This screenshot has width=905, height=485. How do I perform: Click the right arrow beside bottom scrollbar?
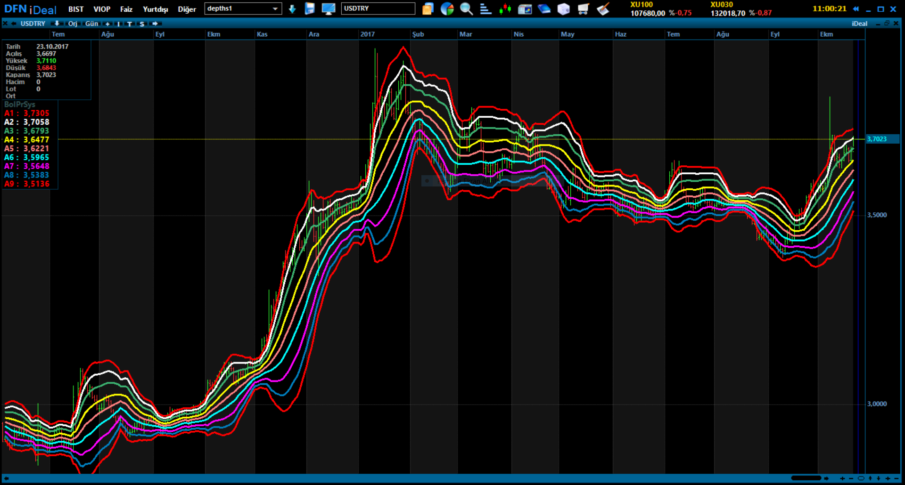pos(826,478)
